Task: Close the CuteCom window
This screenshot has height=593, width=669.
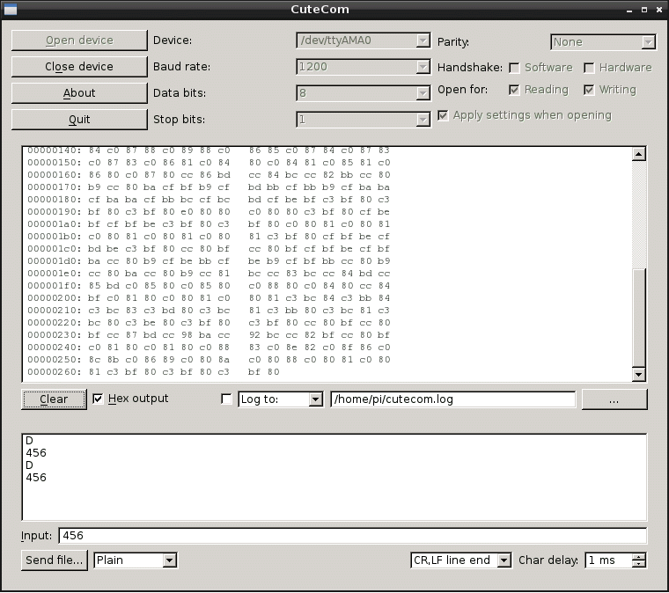Action: 658,10
